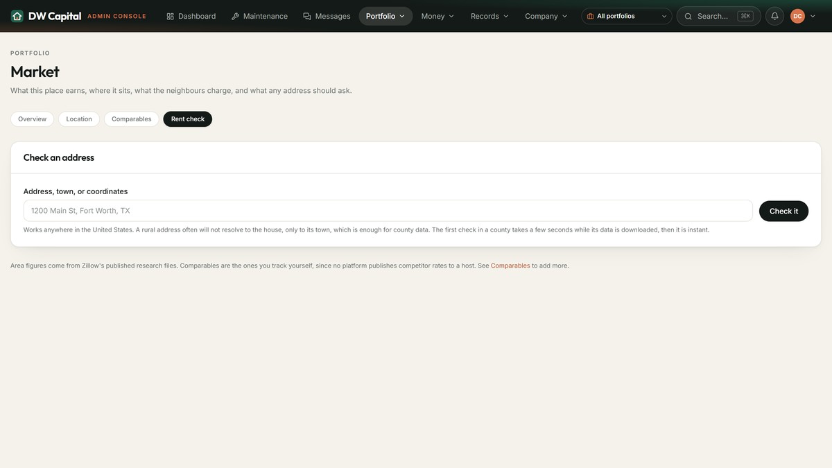Viewport: 832px width, 468px height.
Task: Follow the Comparables link in footer note
Action: (x=510, y=266)
